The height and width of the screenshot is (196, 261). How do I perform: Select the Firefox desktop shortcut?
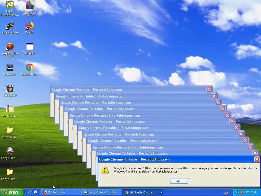(x=30, y=28)
